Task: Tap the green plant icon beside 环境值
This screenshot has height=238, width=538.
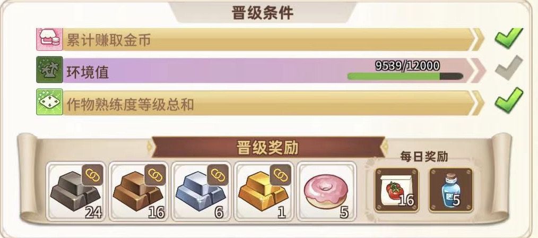Action: [x=50, y=70]
